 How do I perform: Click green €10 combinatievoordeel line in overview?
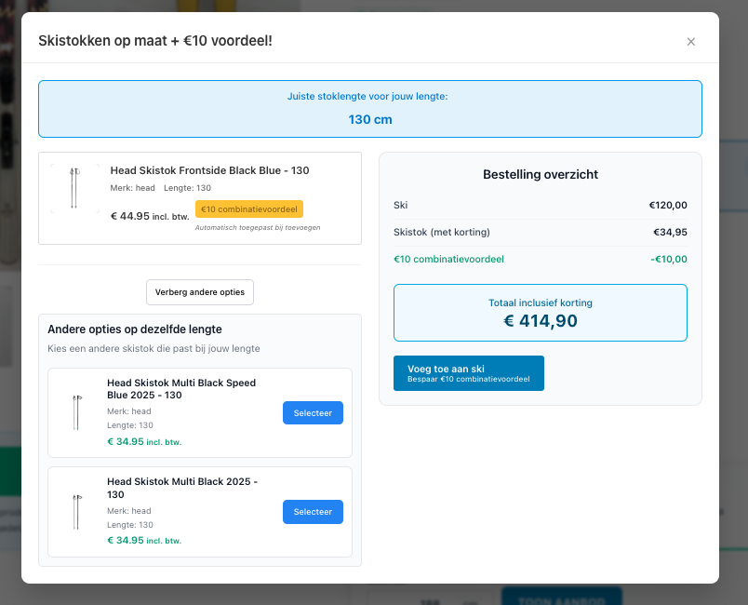pyautogui.click(x=448, y=259)
